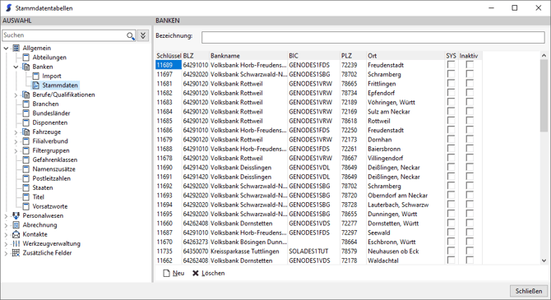This screenshot has height=300, width=551.
Task: Click the Branchen table icon
Action: (26, 104)
